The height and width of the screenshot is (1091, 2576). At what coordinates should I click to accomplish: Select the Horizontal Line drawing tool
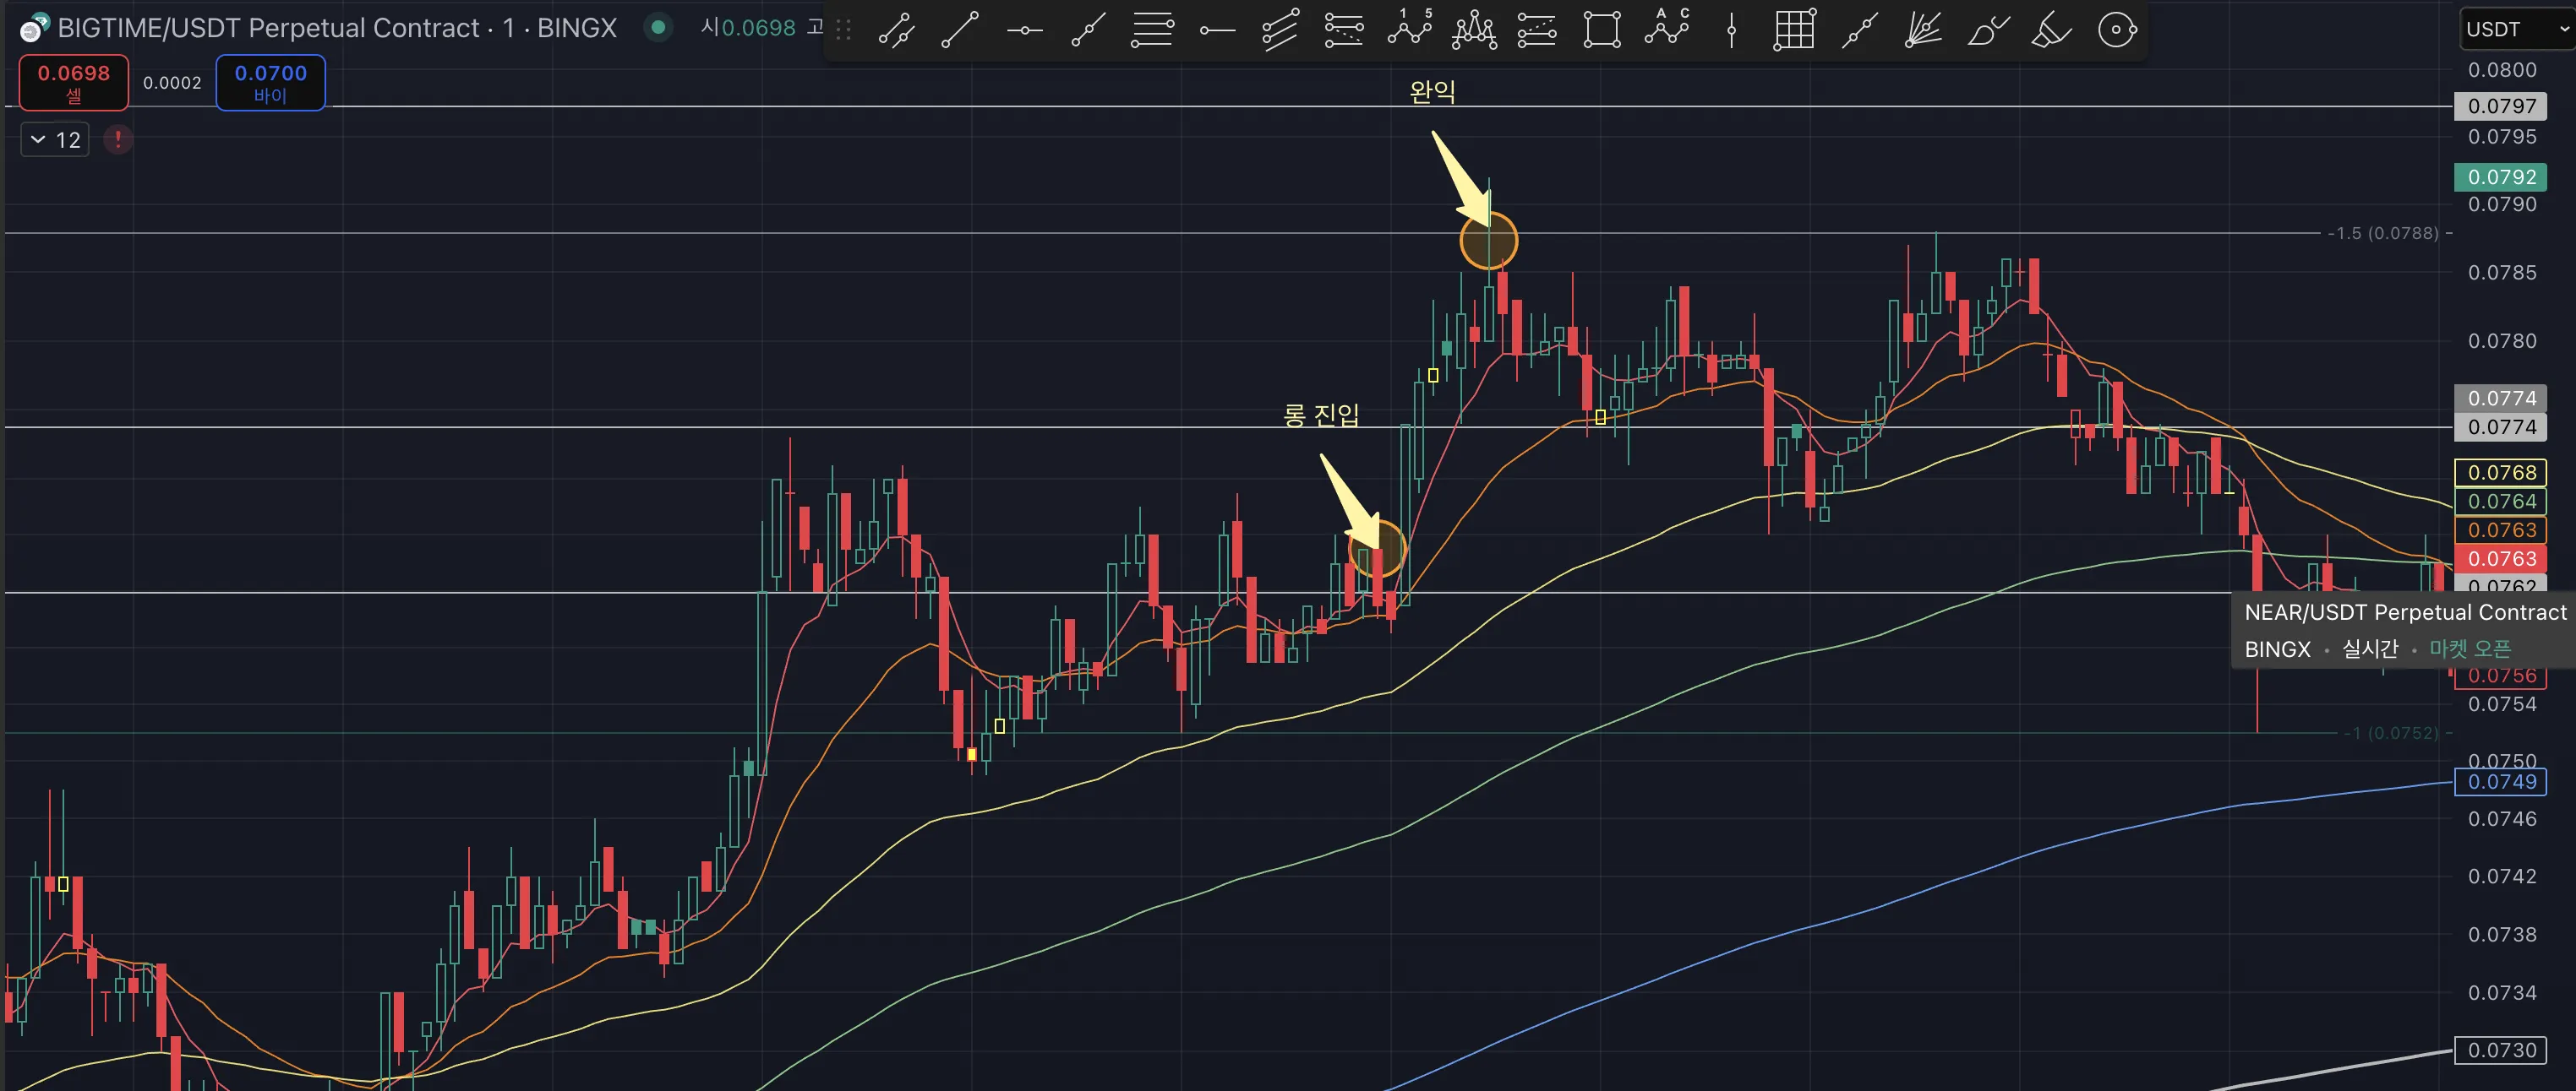tap(1025, 30)
